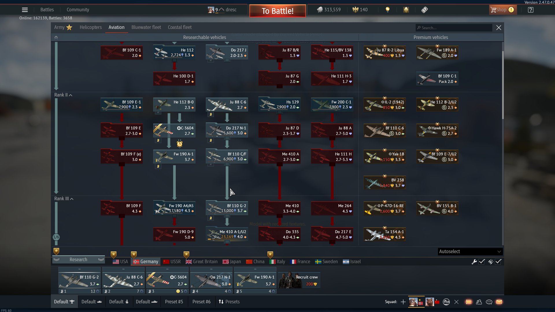Click Recruit crew slot
Screen dimensions: 555x312
(x=299, y=280)
